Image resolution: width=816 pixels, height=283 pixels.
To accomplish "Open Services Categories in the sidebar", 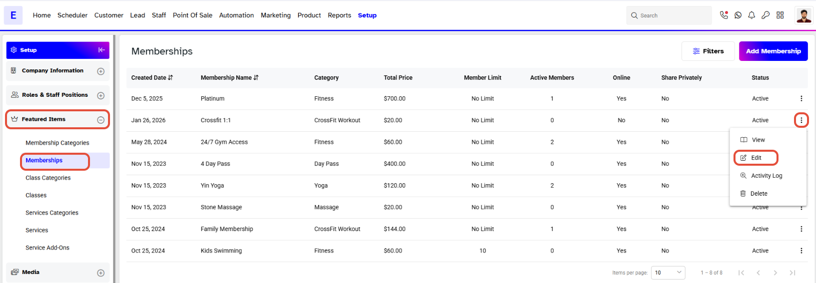I will coord(52,213).
